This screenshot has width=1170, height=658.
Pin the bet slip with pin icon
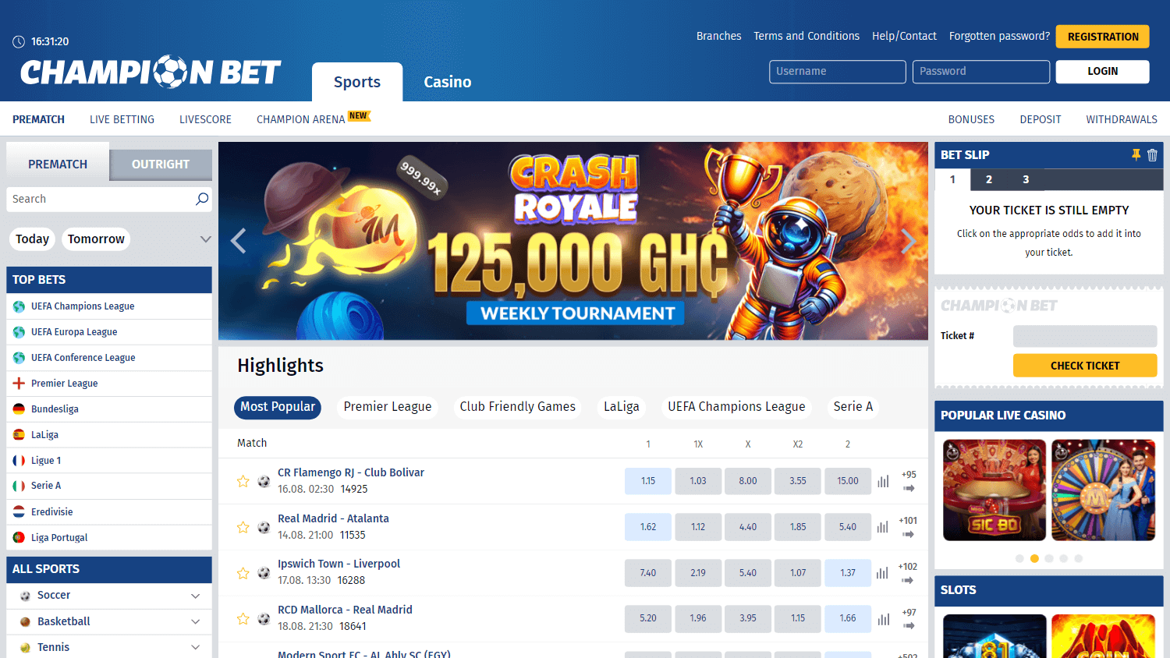coord(1136,155)
